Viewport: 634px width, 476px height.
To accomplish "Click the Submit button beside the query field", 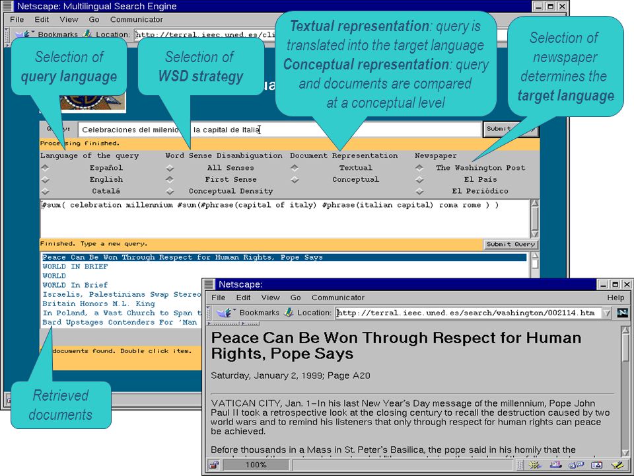I will 511,129.
